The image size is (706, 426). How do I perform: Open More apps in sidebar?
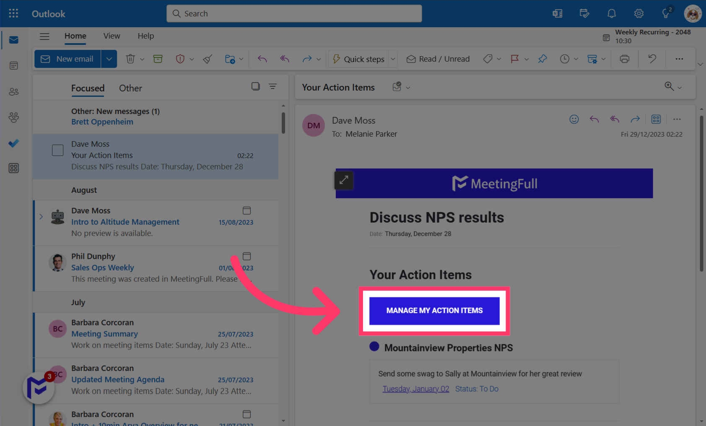tap(13, 168)
